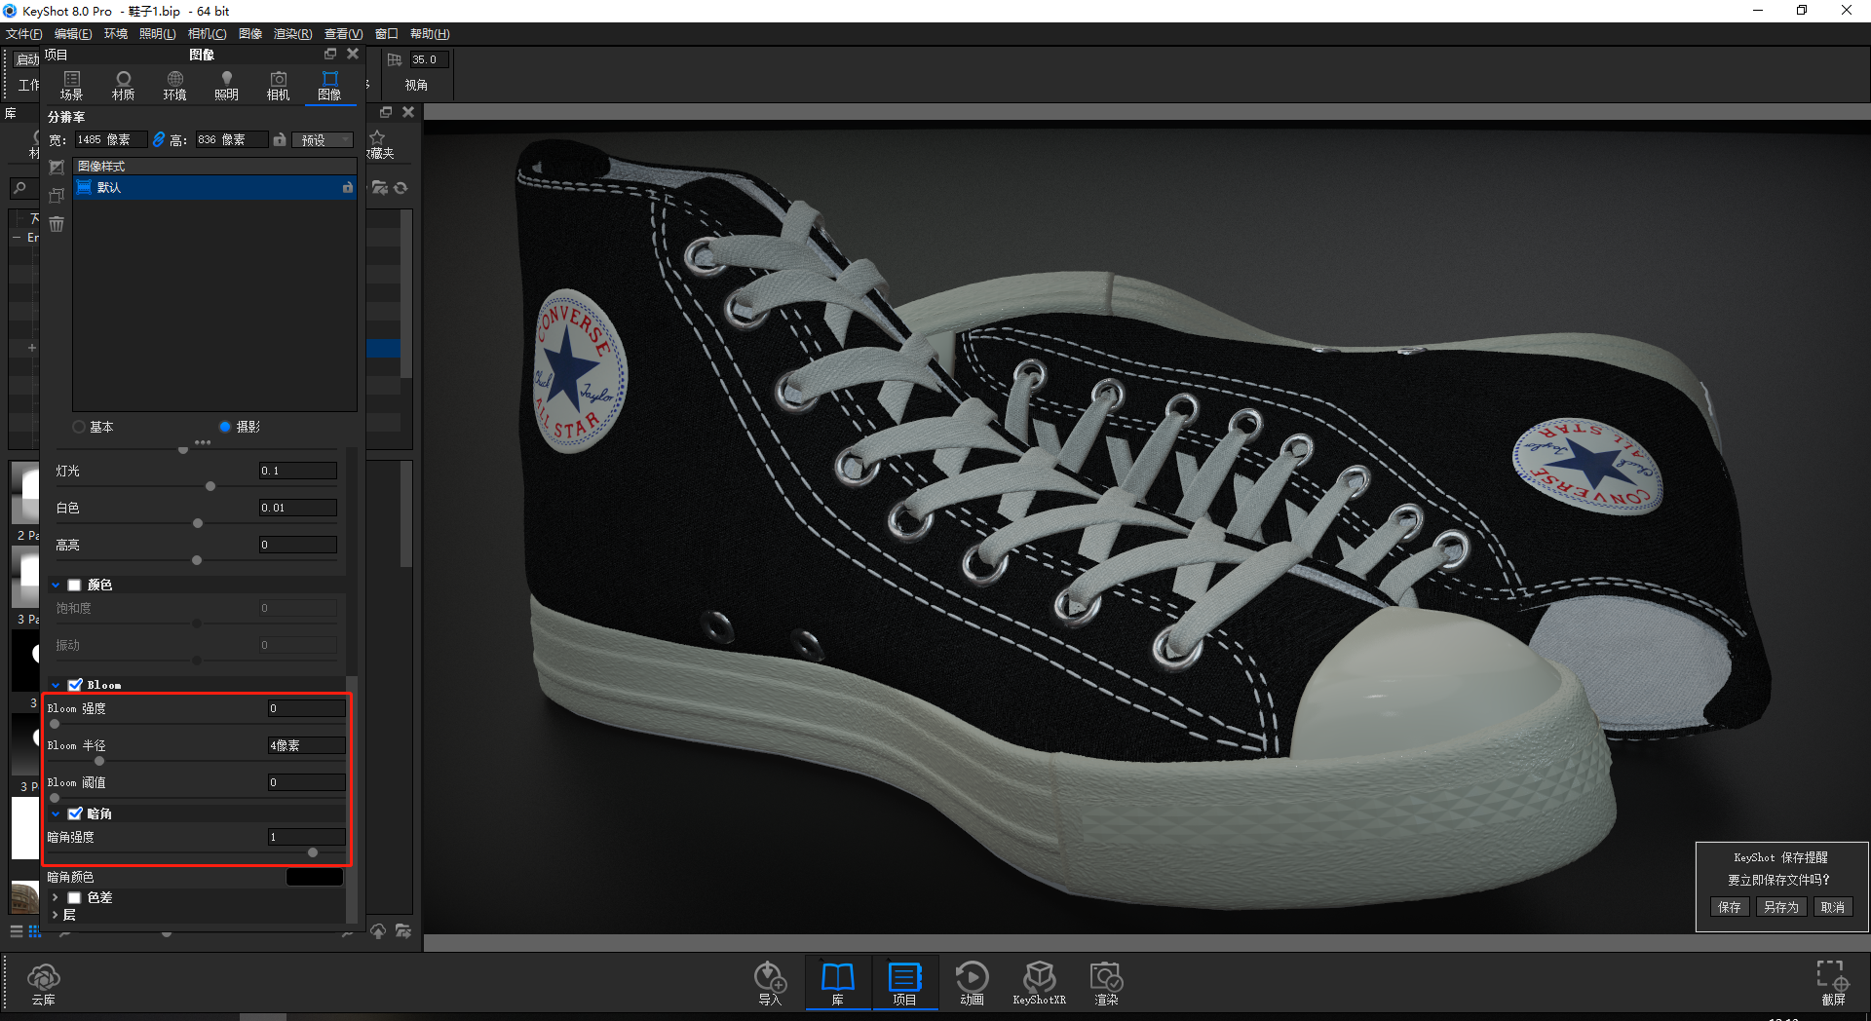Viewport: 1871px width, 1021px height.
Task: Open the 预设 resolution preset dropdown
Action: (323, 140)
